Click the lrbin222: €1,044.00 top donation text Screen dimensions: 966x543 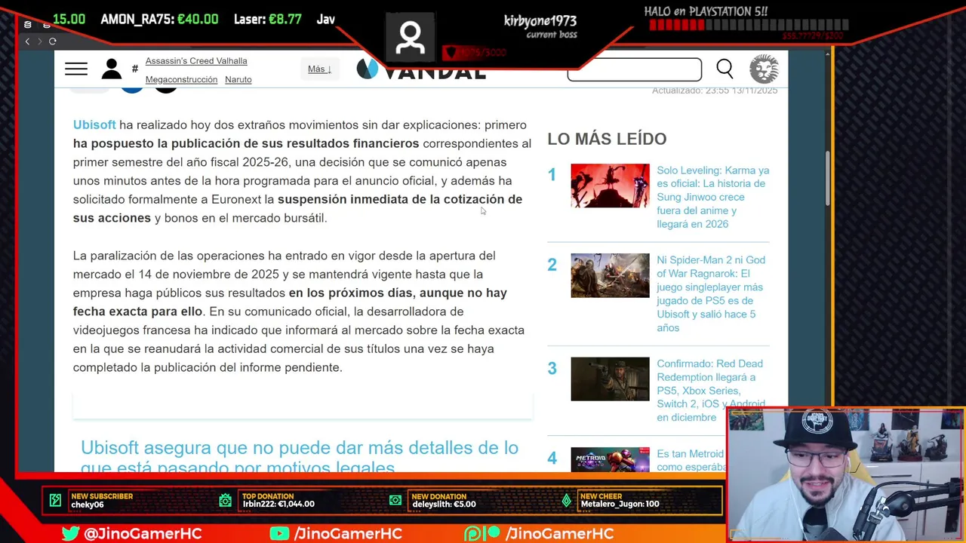(278, 504)
